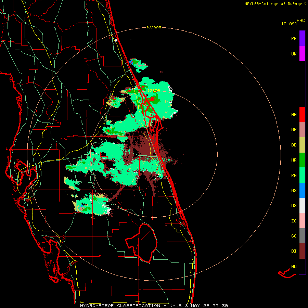The image size is (308, 308).
Task: Click the HA legend label
Action: pyautogui.click(x=294, y=115)
